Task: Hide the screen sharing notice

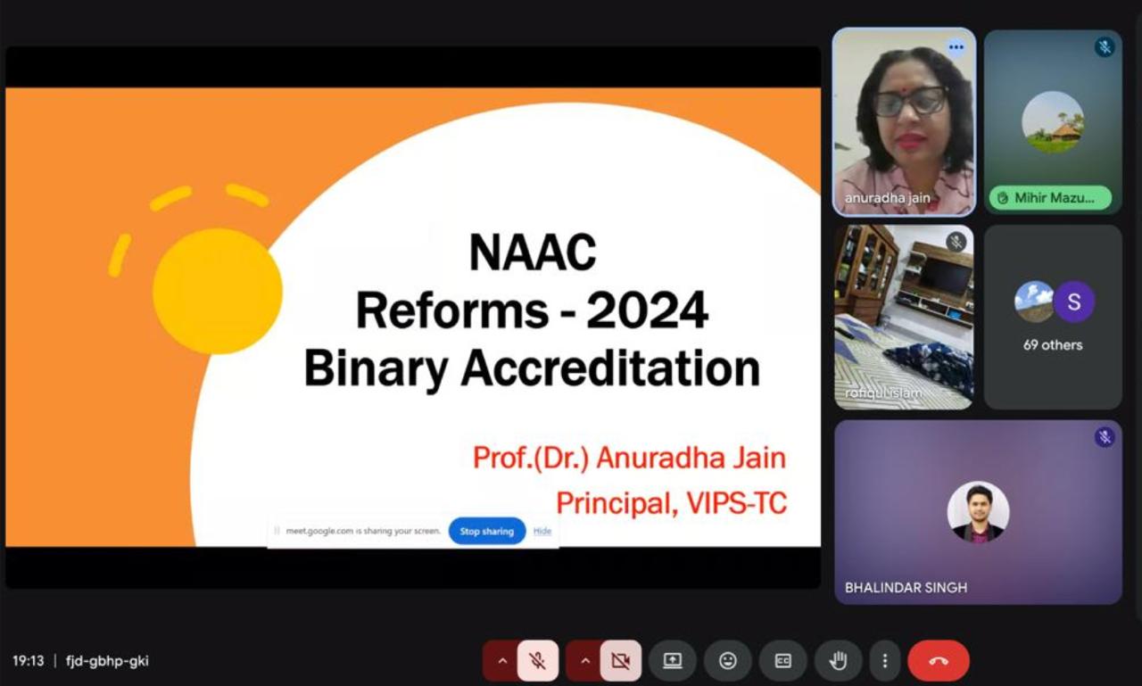Action: pos(542,531)
